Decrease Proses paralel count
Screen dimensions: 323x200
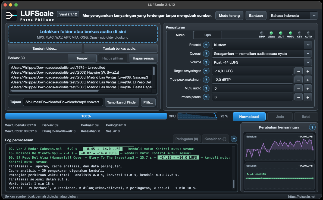[299, 97]
